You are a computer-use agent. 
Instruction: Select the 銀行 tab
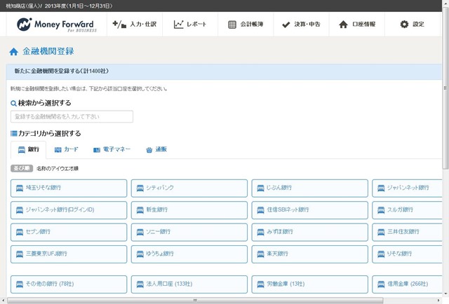click(x=28, y=150)
